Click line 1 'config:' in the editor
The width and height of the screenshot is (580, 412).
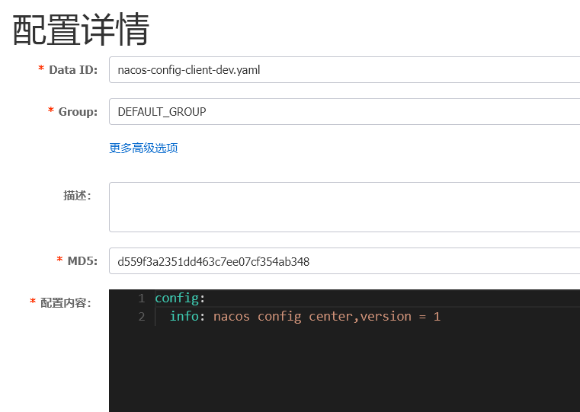pos(180,298)
